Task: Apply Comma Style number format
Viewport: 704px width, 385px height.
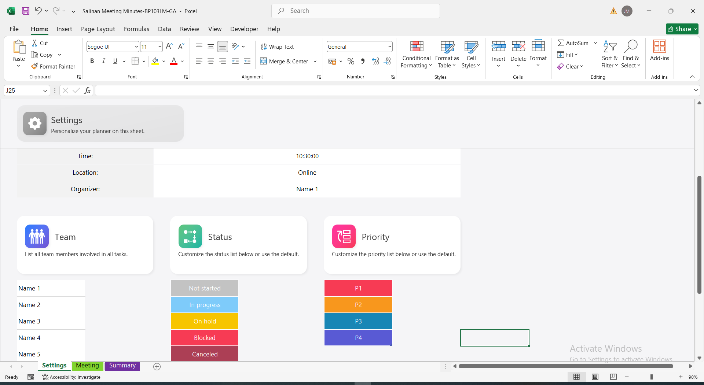Action: tap(363, 61)
